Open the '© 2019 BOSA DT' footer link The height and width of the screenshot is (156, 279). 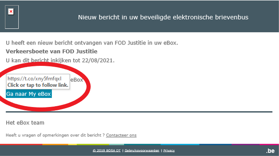[107, 151]
